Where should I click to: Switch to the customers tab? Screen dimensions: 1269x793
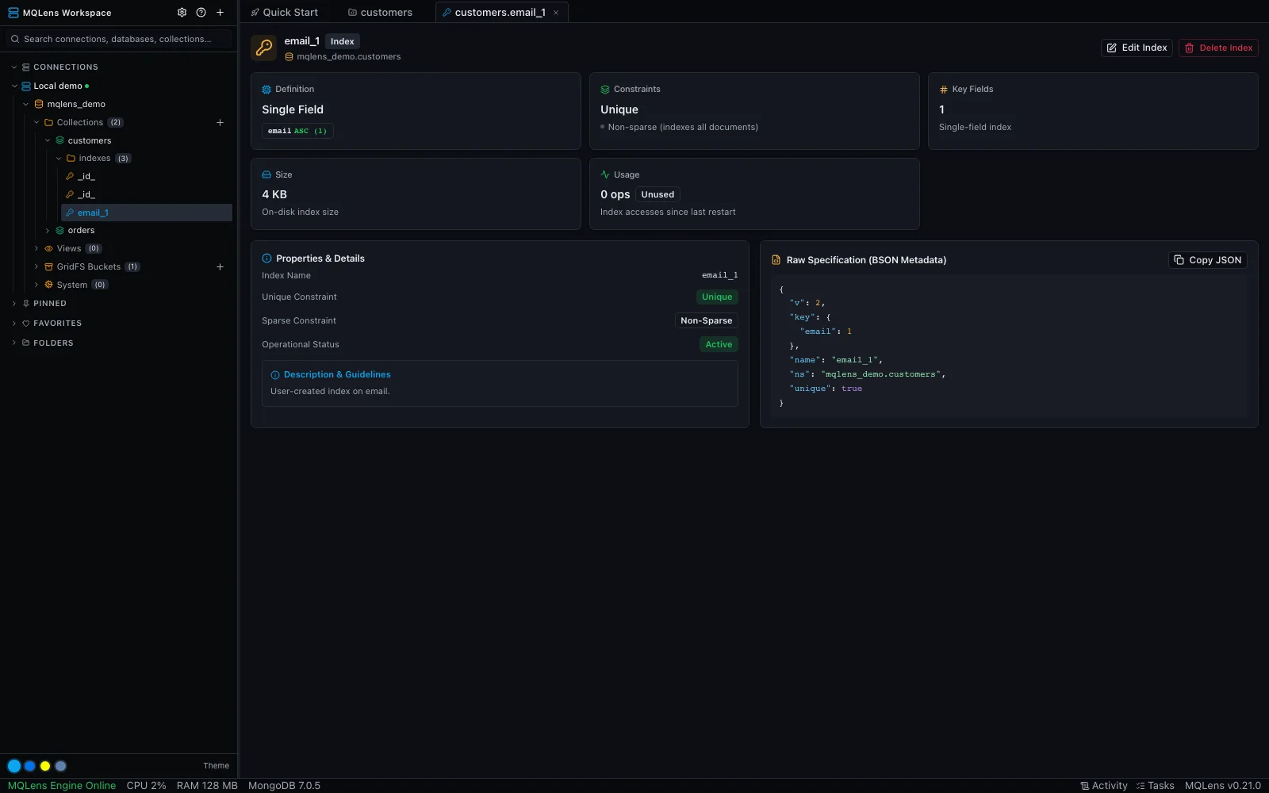381,13
